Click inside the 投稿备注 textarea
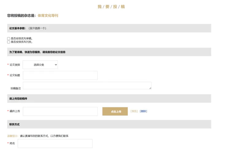The height and width of the screenshot is (149, 234). tap(87, 86)
